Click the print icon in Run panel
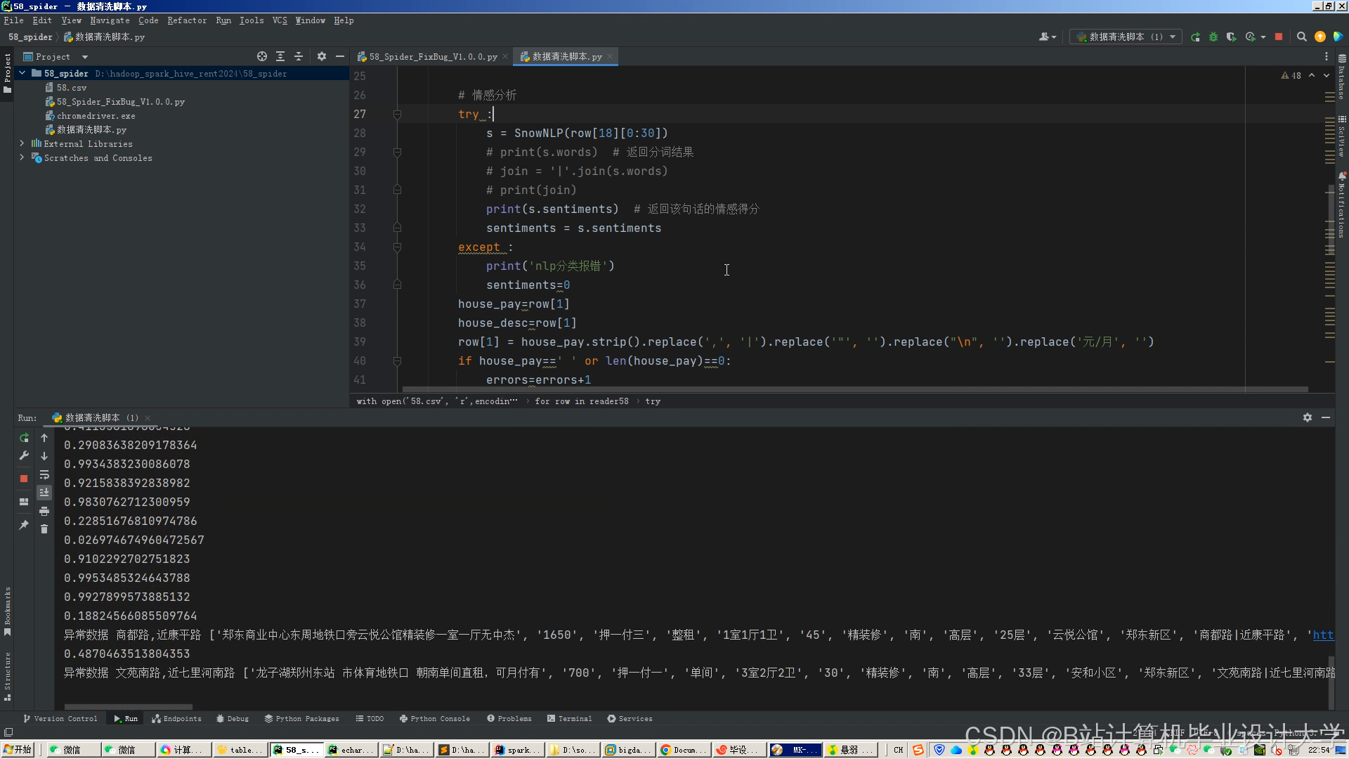The image size is (1349, 759). click(x=44, y=511)
